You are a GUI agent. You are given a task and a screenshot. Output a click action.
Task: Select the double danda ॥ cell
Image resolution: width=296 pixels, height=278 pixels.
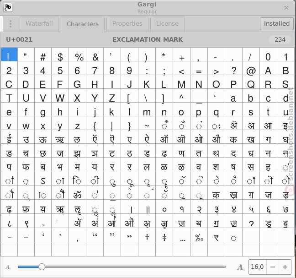pos(147,207)
